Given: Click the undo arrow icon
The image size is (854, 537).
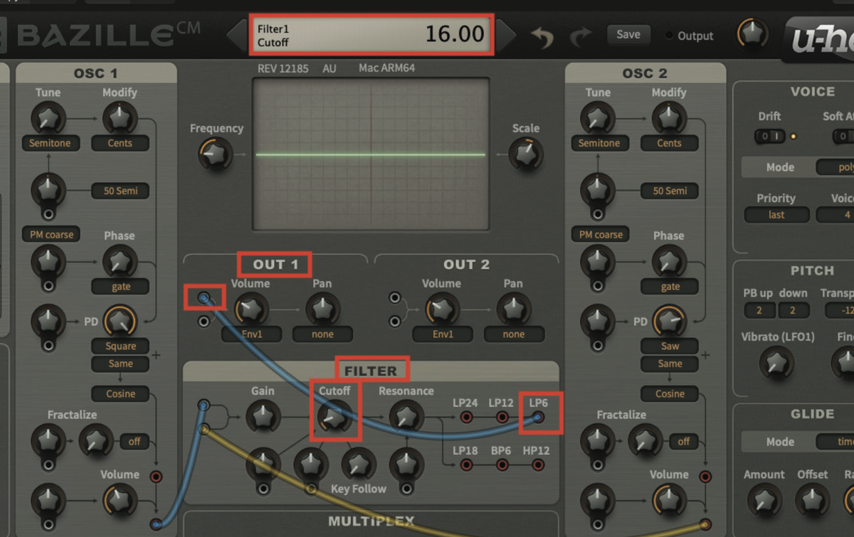Looking at the screenshot, I should (542, 37).
